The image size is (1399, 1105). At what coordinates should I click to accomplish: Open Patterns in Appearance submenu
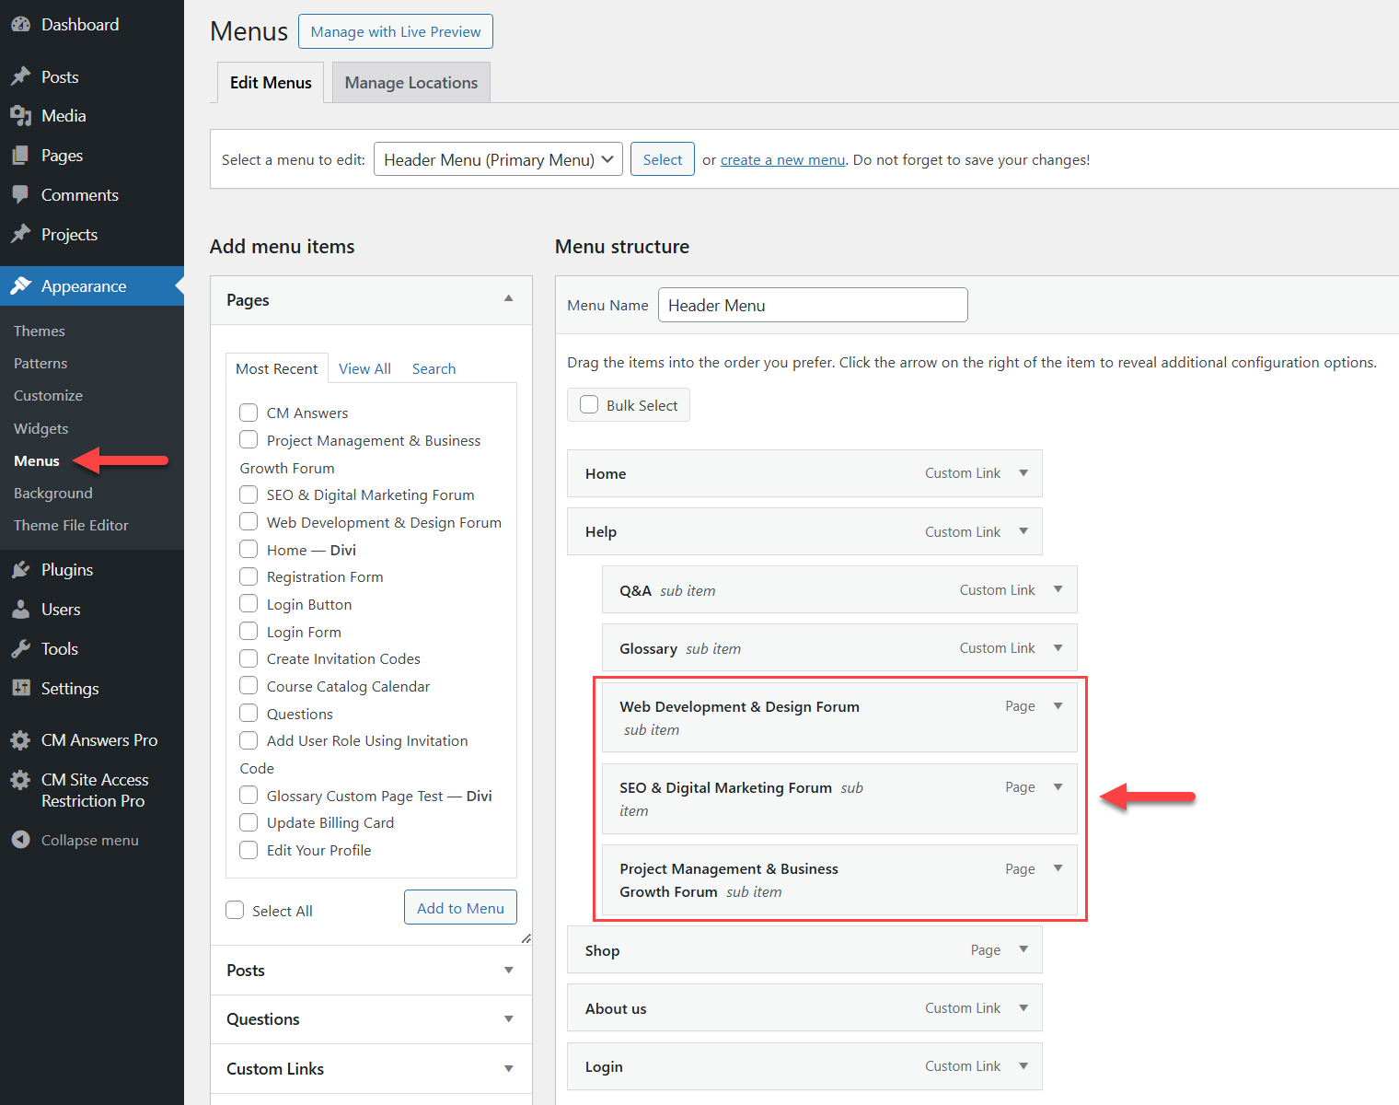40,364
